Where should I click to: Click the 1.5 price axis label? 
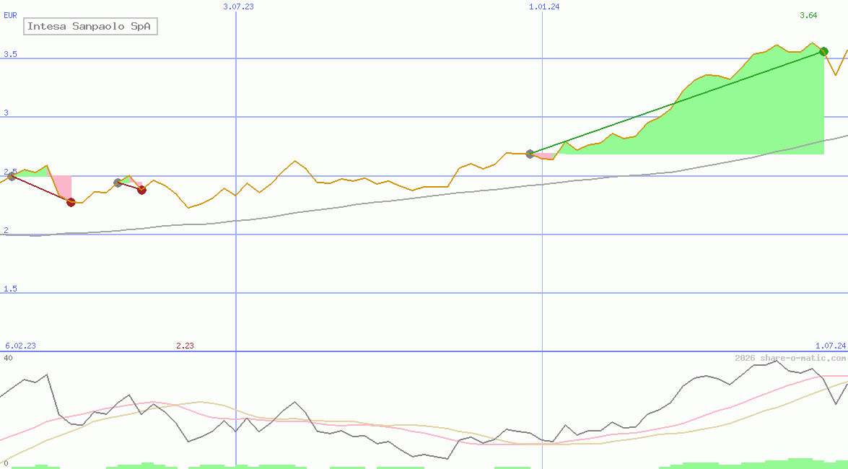[10, 289]
